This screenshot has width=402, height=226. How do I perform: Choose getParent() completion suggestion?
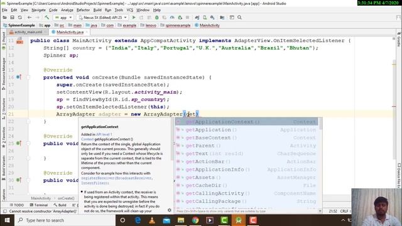(247, 146)
